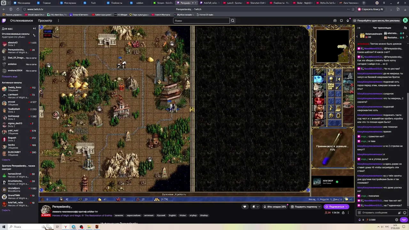Click the 'English' stream tag
This screenshot has height=230, width=409.
click(x=172, y=215)
